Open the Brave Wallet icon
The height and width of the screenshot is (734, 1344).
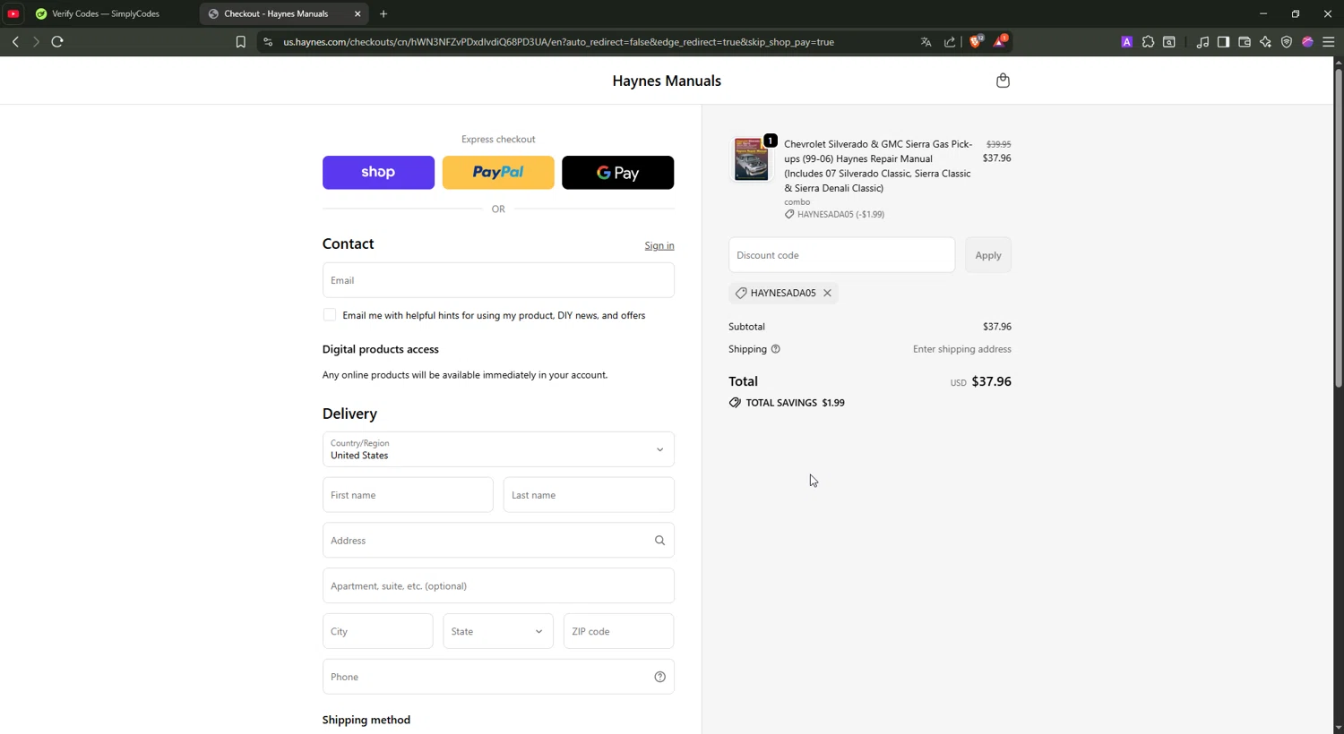coord(1245,42)
